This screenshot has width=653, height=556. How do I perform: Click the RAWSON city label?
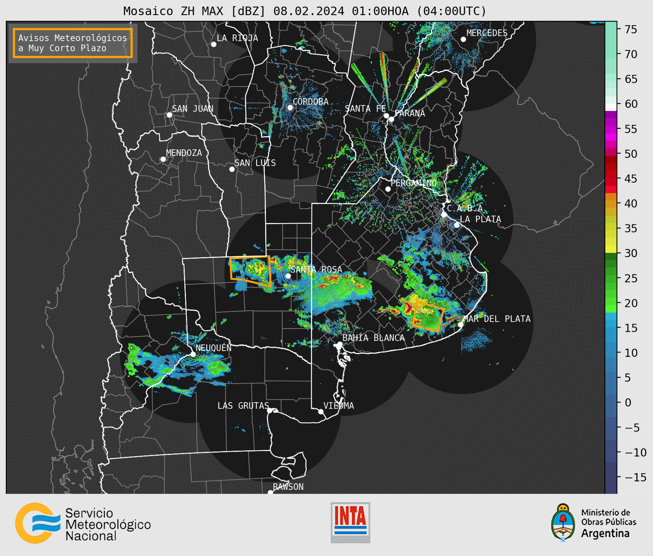point(288,486)
